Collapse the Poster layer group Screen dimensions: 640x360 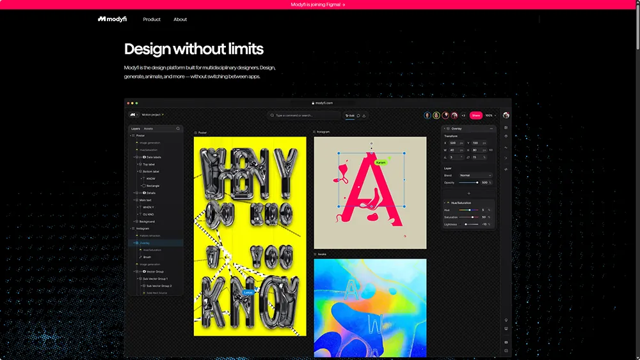pos(131,135)
